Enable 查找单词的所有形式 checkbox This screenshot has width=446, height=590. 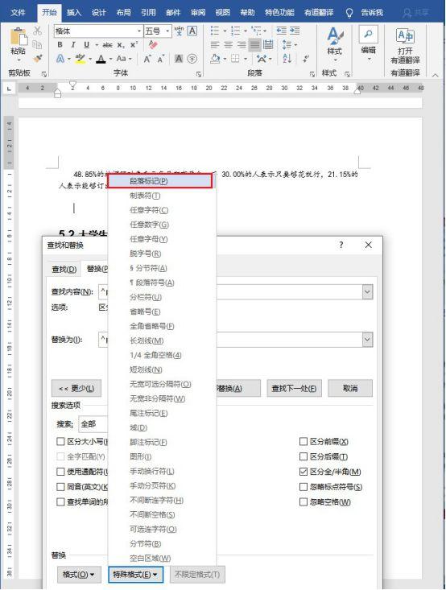point(60,502)
